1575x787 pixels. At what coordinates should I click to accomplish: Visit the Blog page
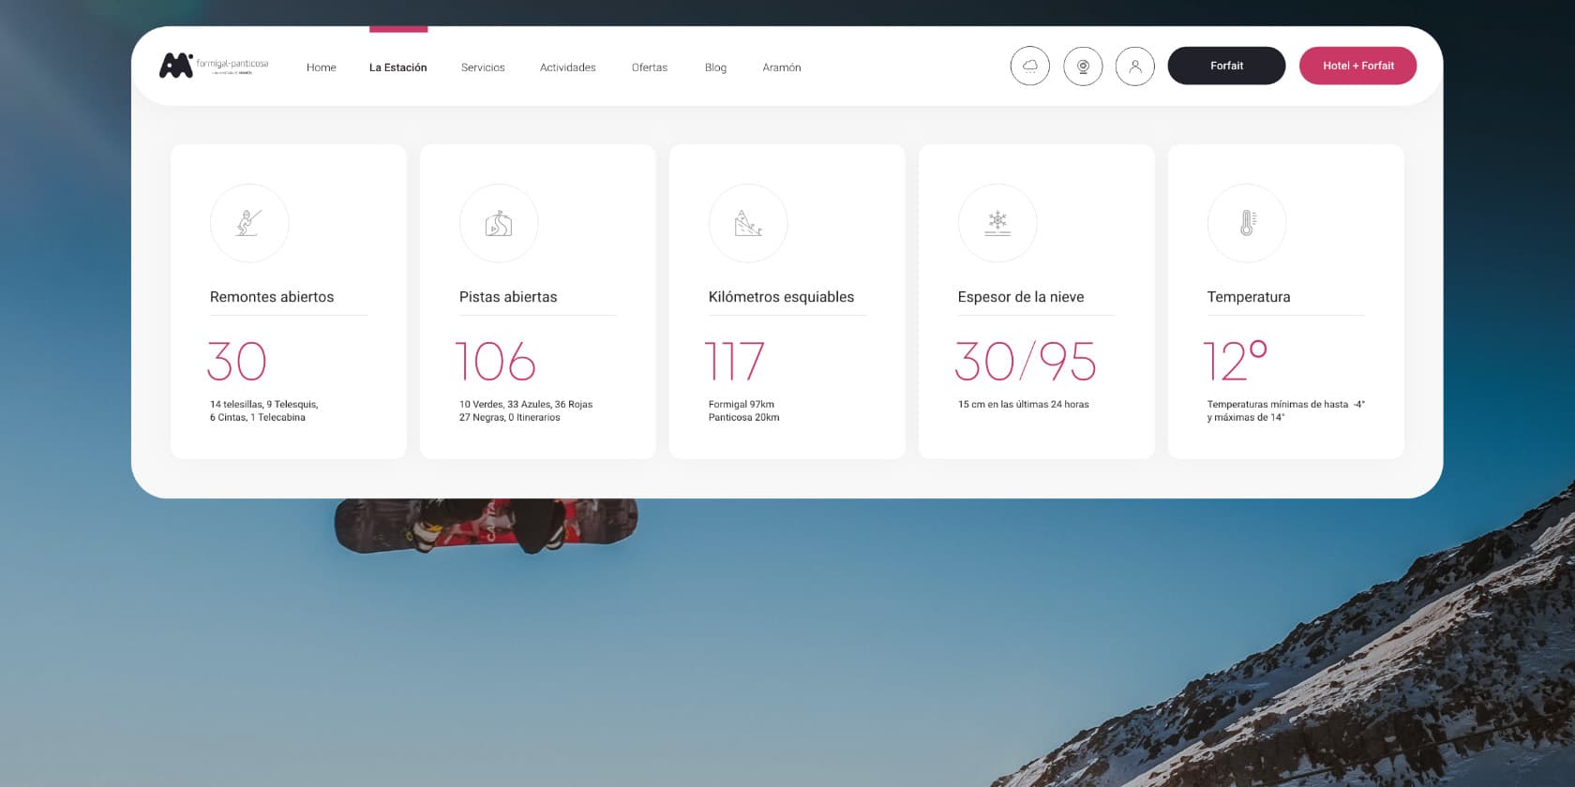pos(715,67)
